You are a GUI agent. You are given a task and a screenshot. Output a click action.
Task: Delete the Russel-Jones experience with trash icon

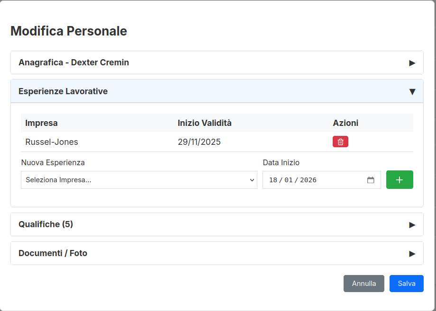pyautogui.click(x=340, y=142)
